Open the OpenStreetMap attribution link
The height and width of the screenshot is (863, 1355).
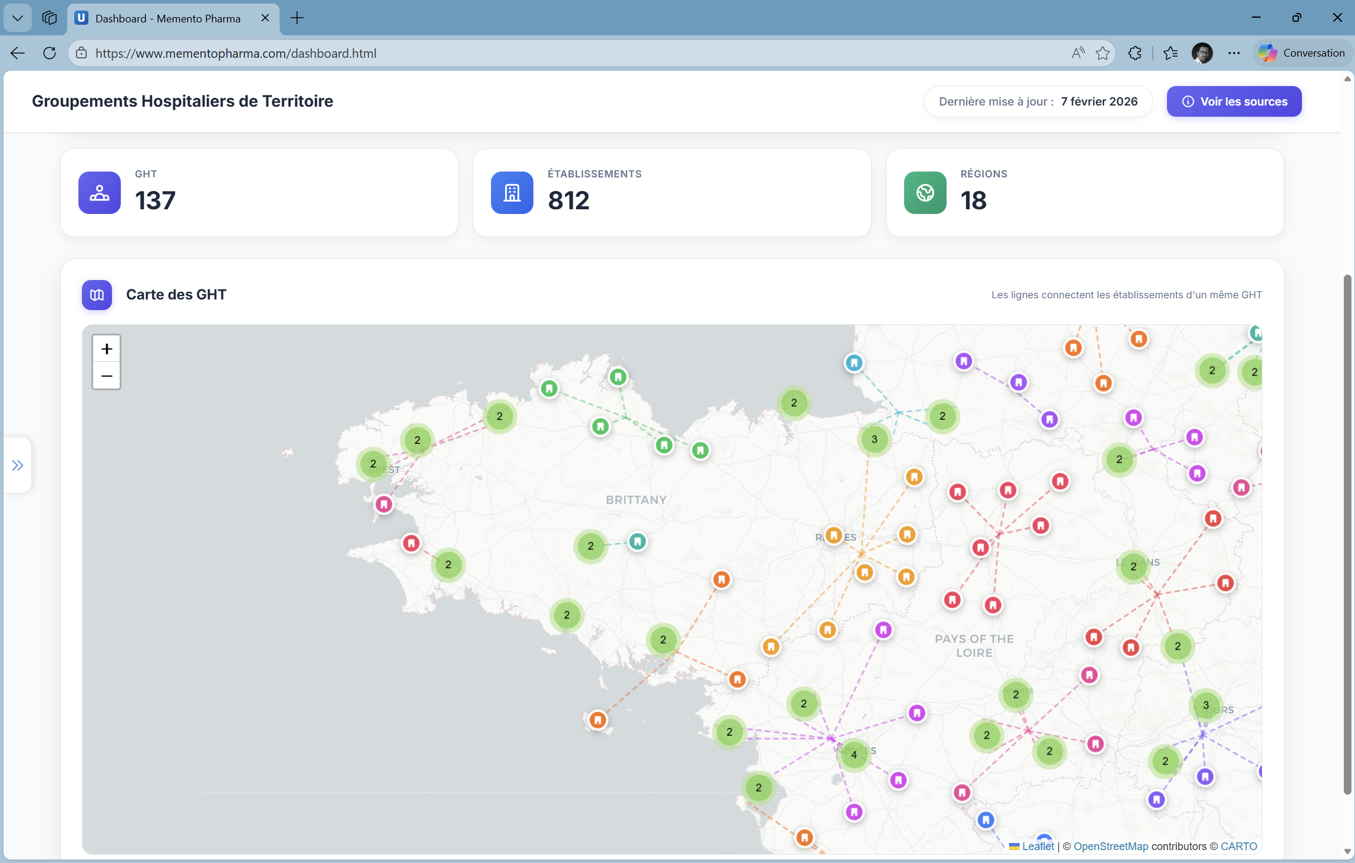[x=1110, y=846]
